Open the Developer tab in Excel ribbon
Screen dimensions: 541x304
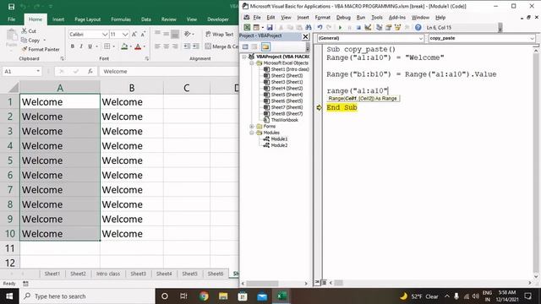218,19
